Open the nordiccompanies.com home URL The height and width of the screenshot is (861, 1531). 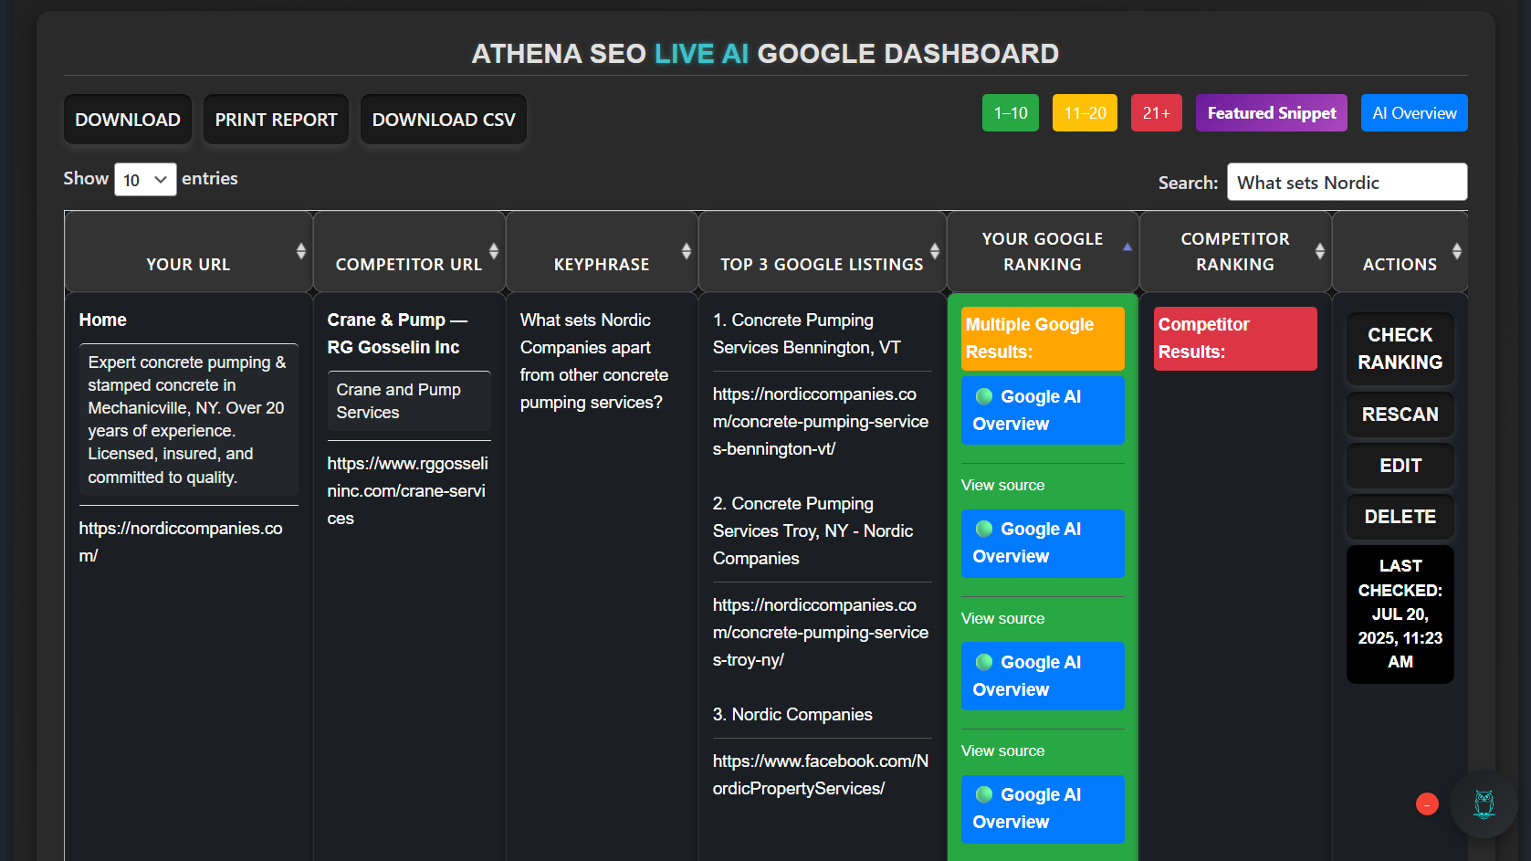pos(181,542)
